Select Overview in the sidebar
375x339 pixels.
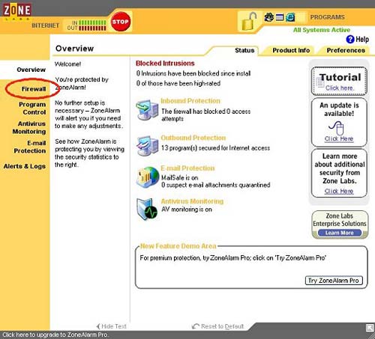pos(31,70)
